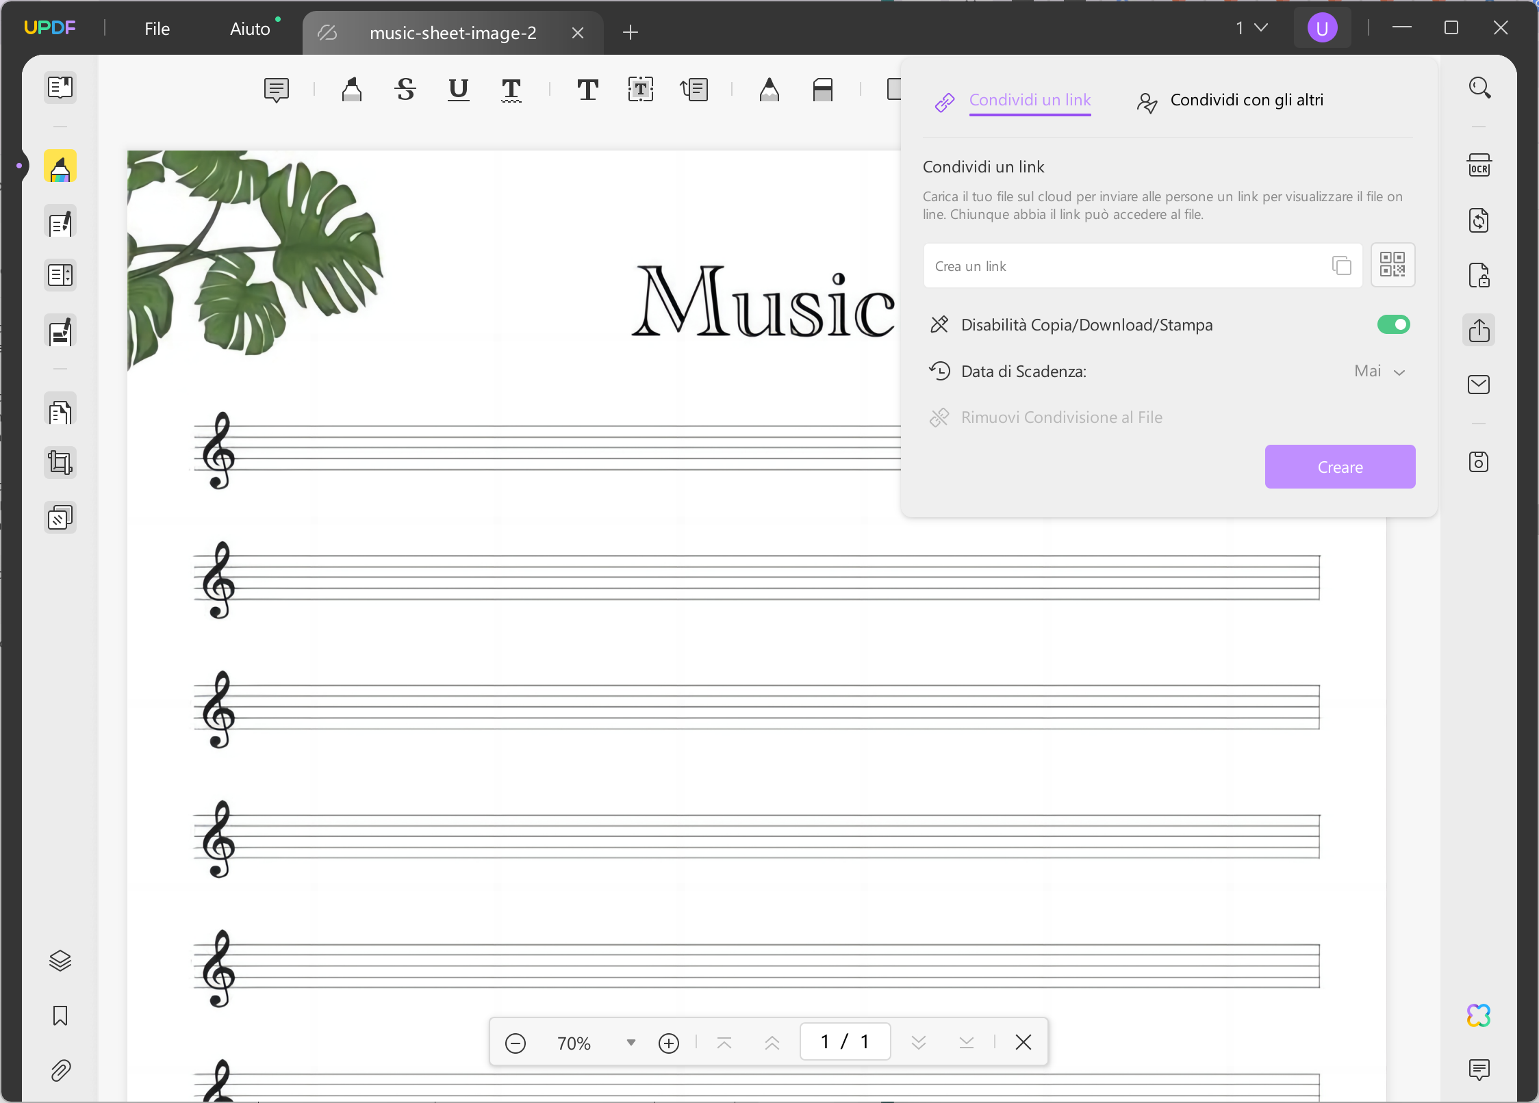Open the Aiuto menu
The width and height of the screenshot is (1539, 1103).
250,29
